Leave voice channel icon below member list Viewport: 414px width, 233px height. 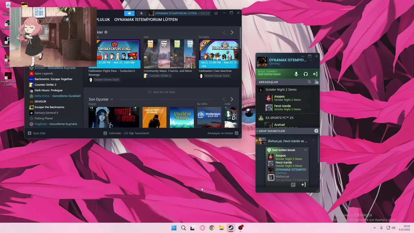tap(303, 185)
